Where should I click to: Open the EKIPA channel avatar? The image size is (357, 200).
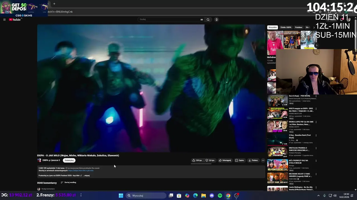[39, 160]
